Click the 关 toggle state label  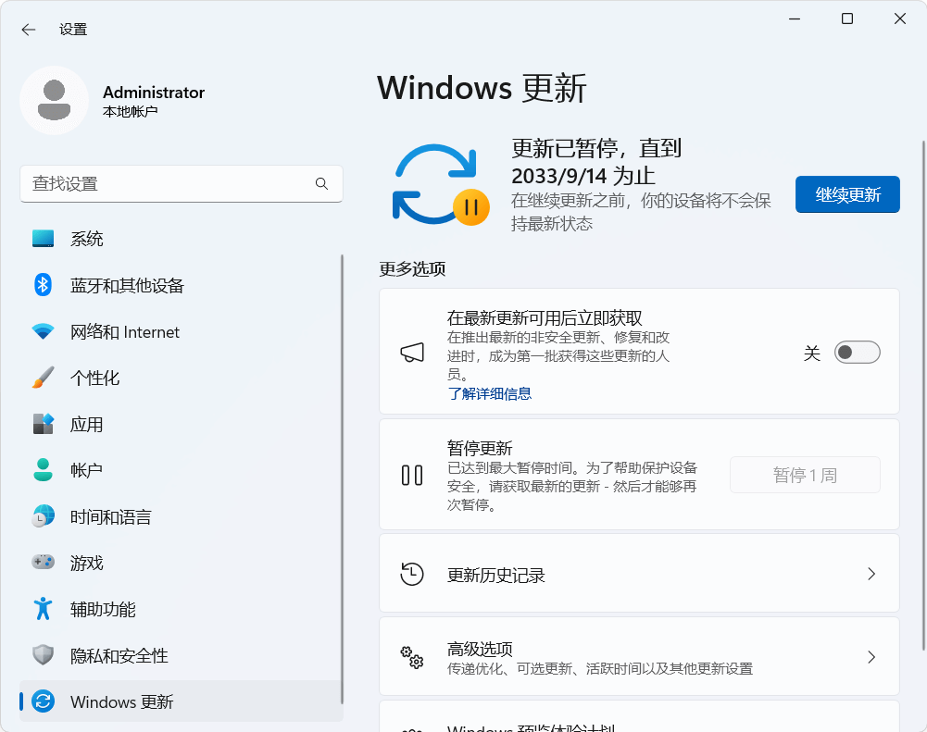tap(812, 354)
